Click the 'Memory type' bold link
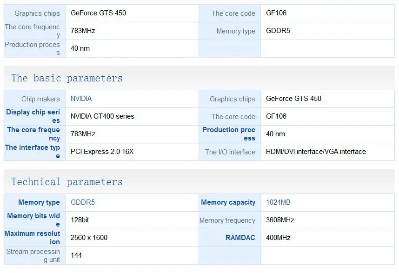The width and height of the screenshot is (399, 273). point(39,202)
